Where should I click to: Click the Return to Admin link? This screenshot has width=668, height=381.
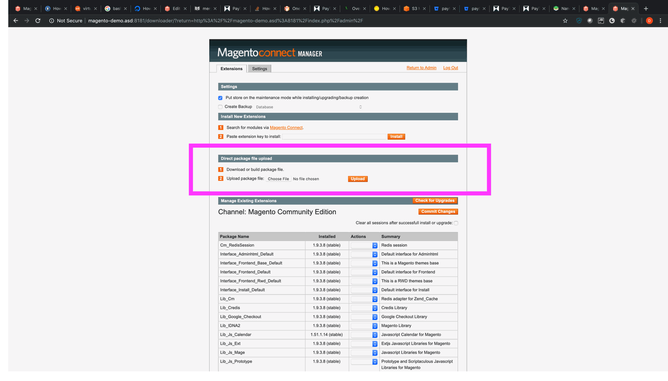pos(421,68)
